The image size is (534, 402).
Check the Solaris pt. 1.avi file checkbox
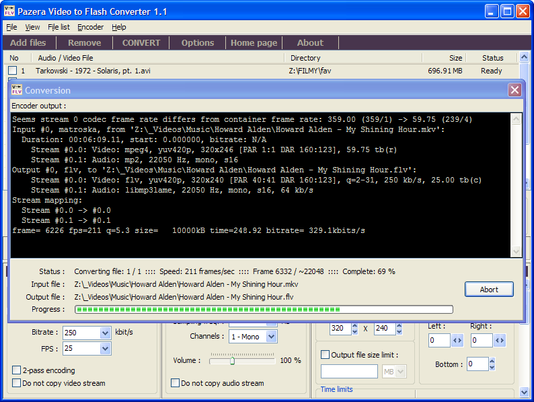tap(13, 71)
